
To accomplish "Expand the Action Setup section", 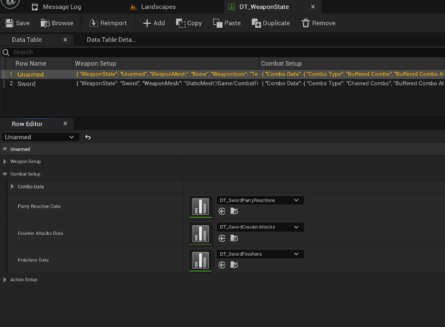I will point(5,279).
